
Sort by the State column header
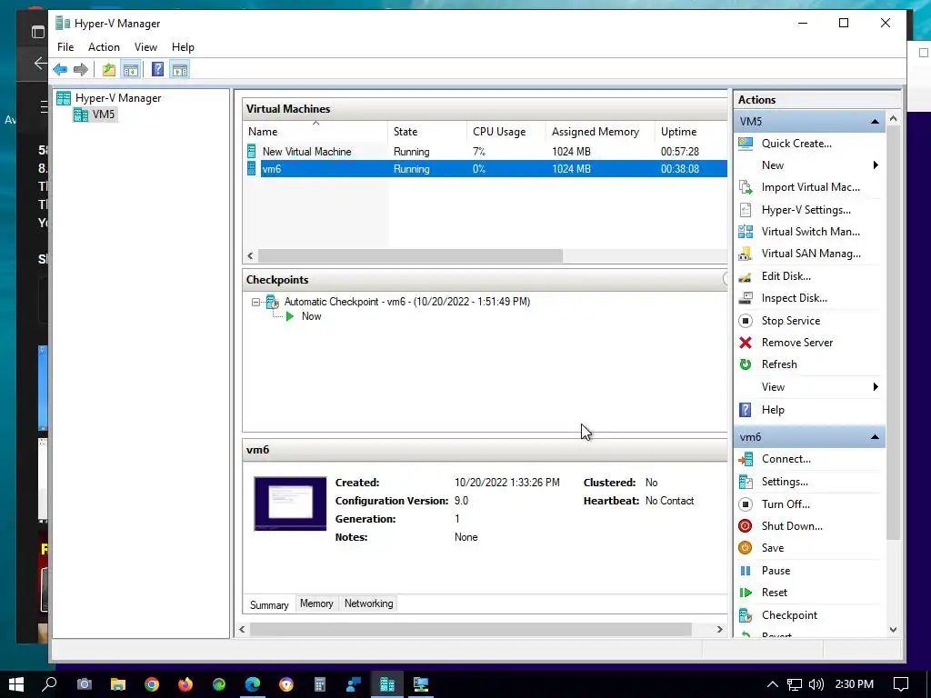click(x=427, y=132)
